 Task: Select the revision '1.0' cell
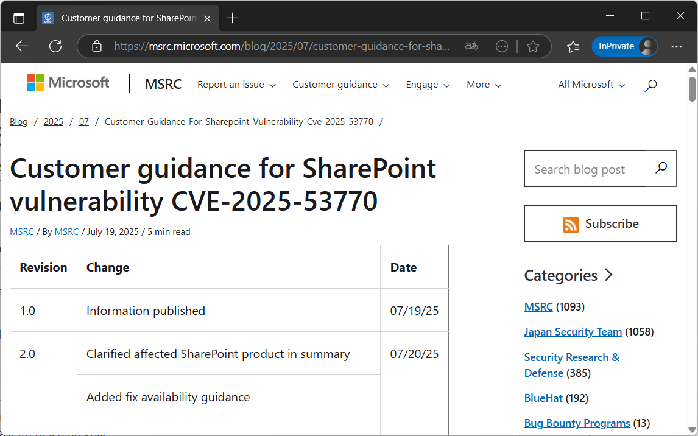(x=44, y=310)
